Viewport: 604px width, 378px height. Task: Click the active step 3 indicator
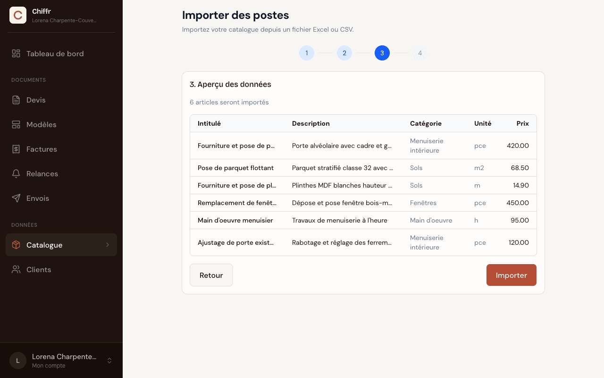(x=382, y=53)
